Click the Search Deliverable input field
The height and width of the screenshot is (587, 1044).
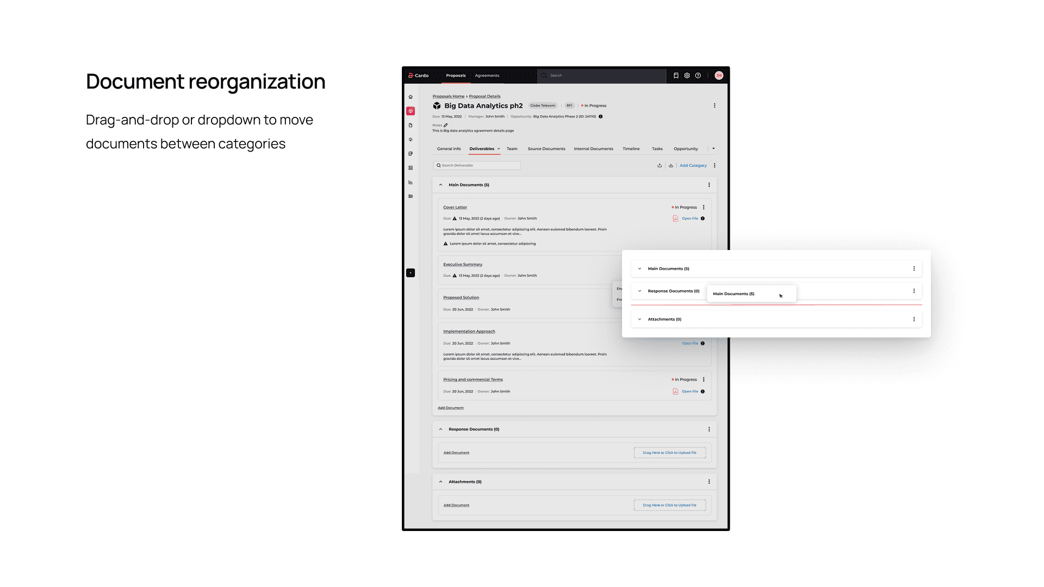[x=477, y=165]
